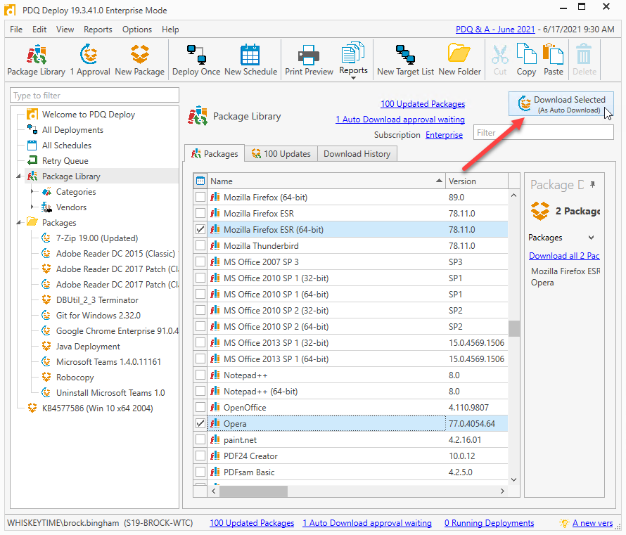Screen dimensions: 626x535
Task: Click Download Selected (As Auto Download) button
Action: [x=561, y=104]
